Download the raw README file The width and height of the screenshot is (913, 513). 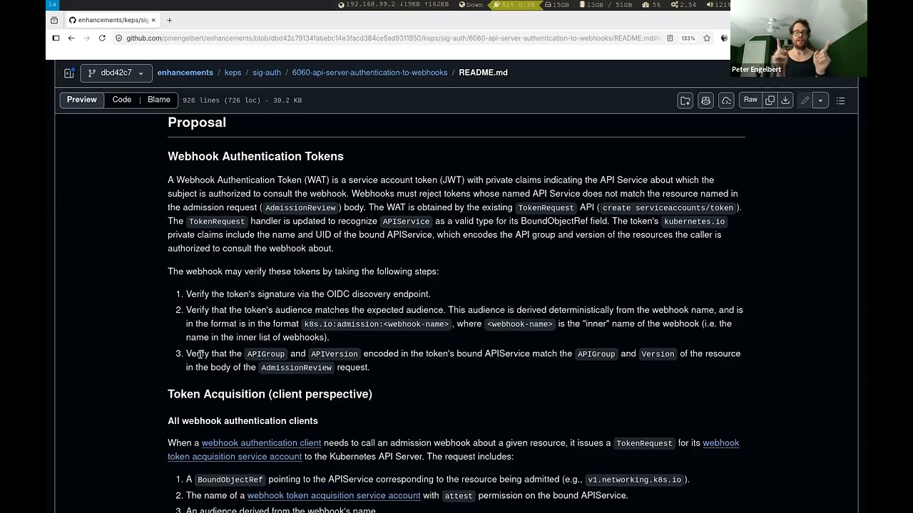[x=785, y=100]
